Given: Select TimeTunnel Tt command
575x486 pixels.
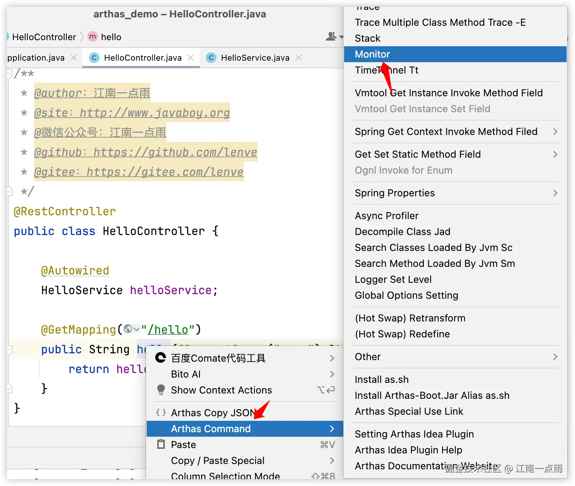Looking at the screenshot, I should [x=455, y=70].
